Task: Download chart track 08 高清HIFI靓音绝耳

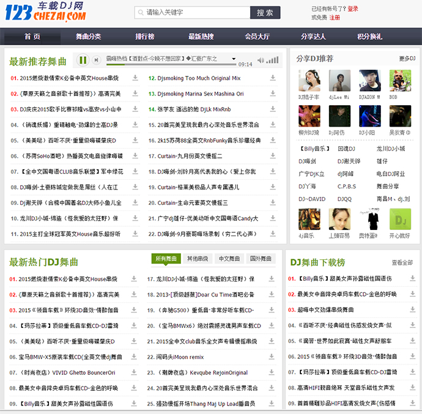Action: (413, 387)
